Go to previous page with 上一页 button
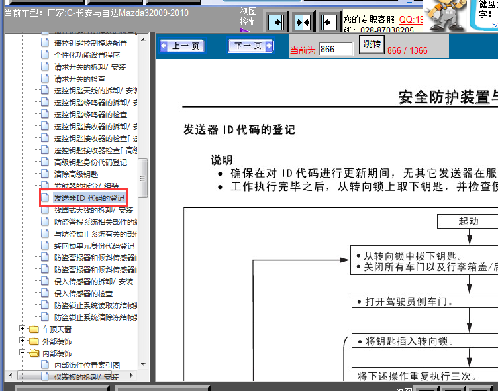Image resolution: width=498 pixels, height=391 pixels. (183, 46)
